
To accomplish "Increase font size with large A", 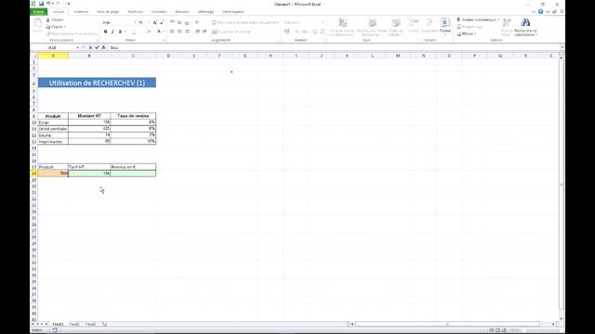I will [155, 22].
